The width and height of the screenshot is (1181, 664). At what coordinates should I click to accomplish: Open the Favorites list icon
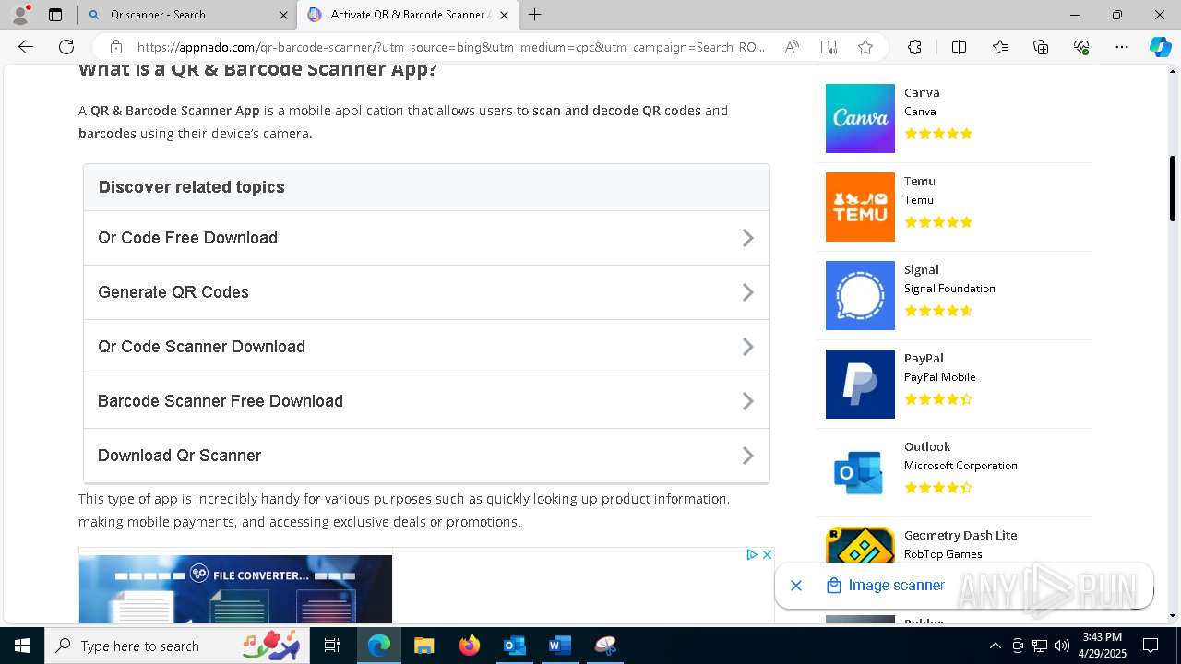click(x=1000, y=47)
